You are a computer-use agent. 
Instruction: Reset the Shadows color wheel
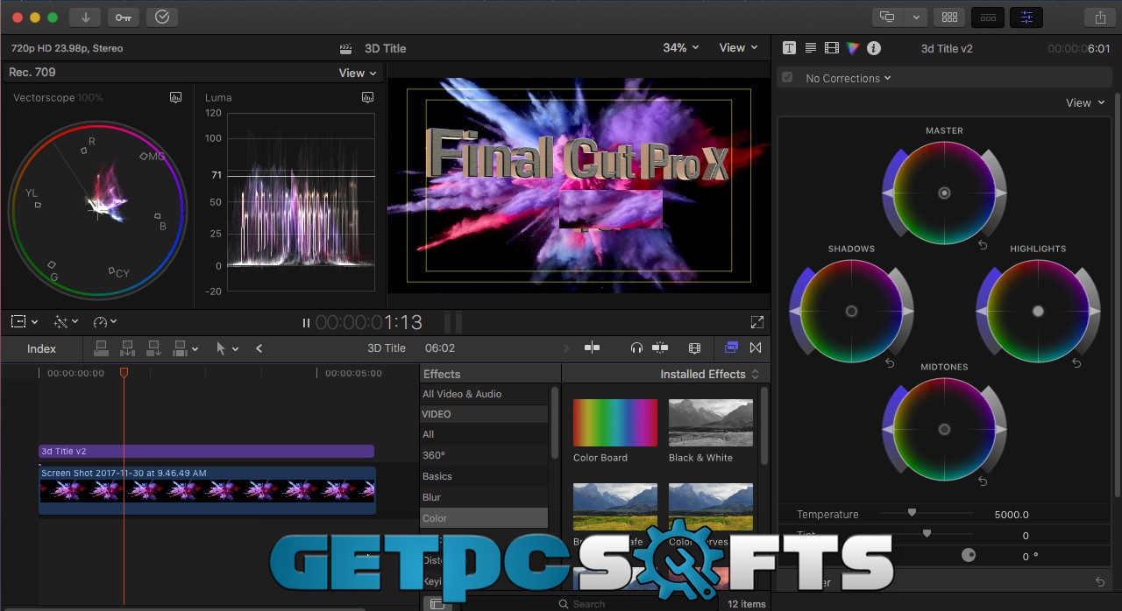pyautogui.click(x=890, y=363)
